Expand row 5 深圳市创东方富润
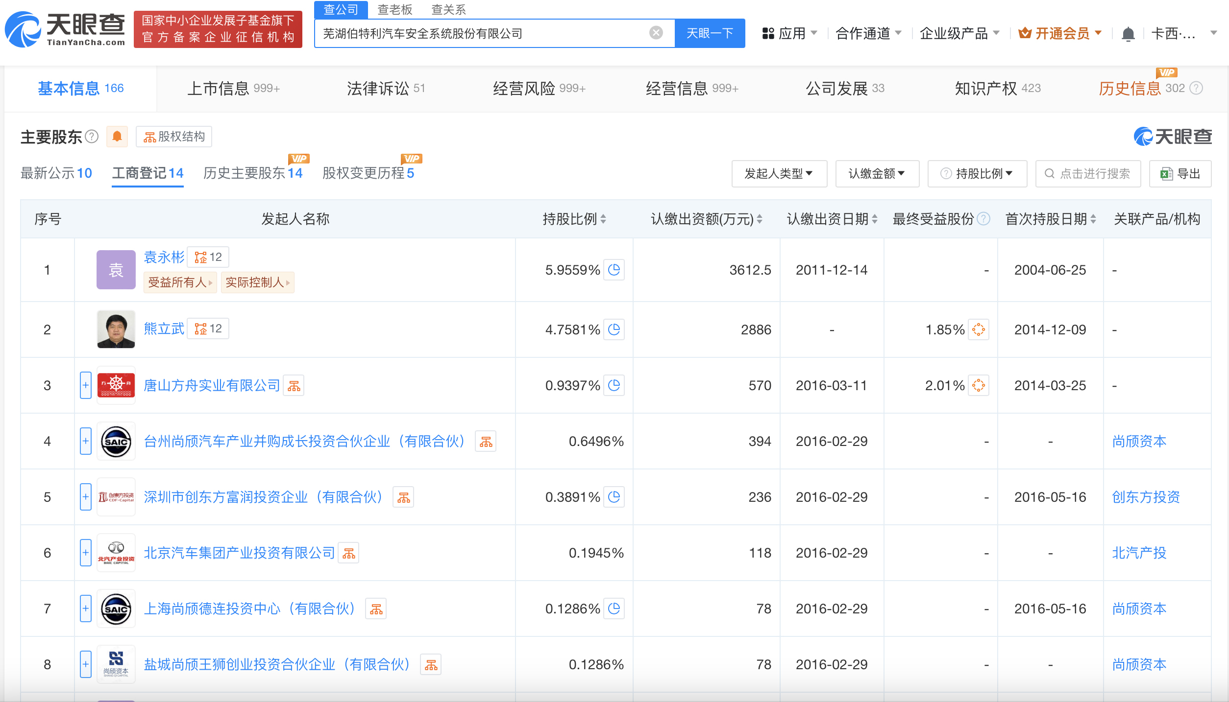 pos(86,497)
